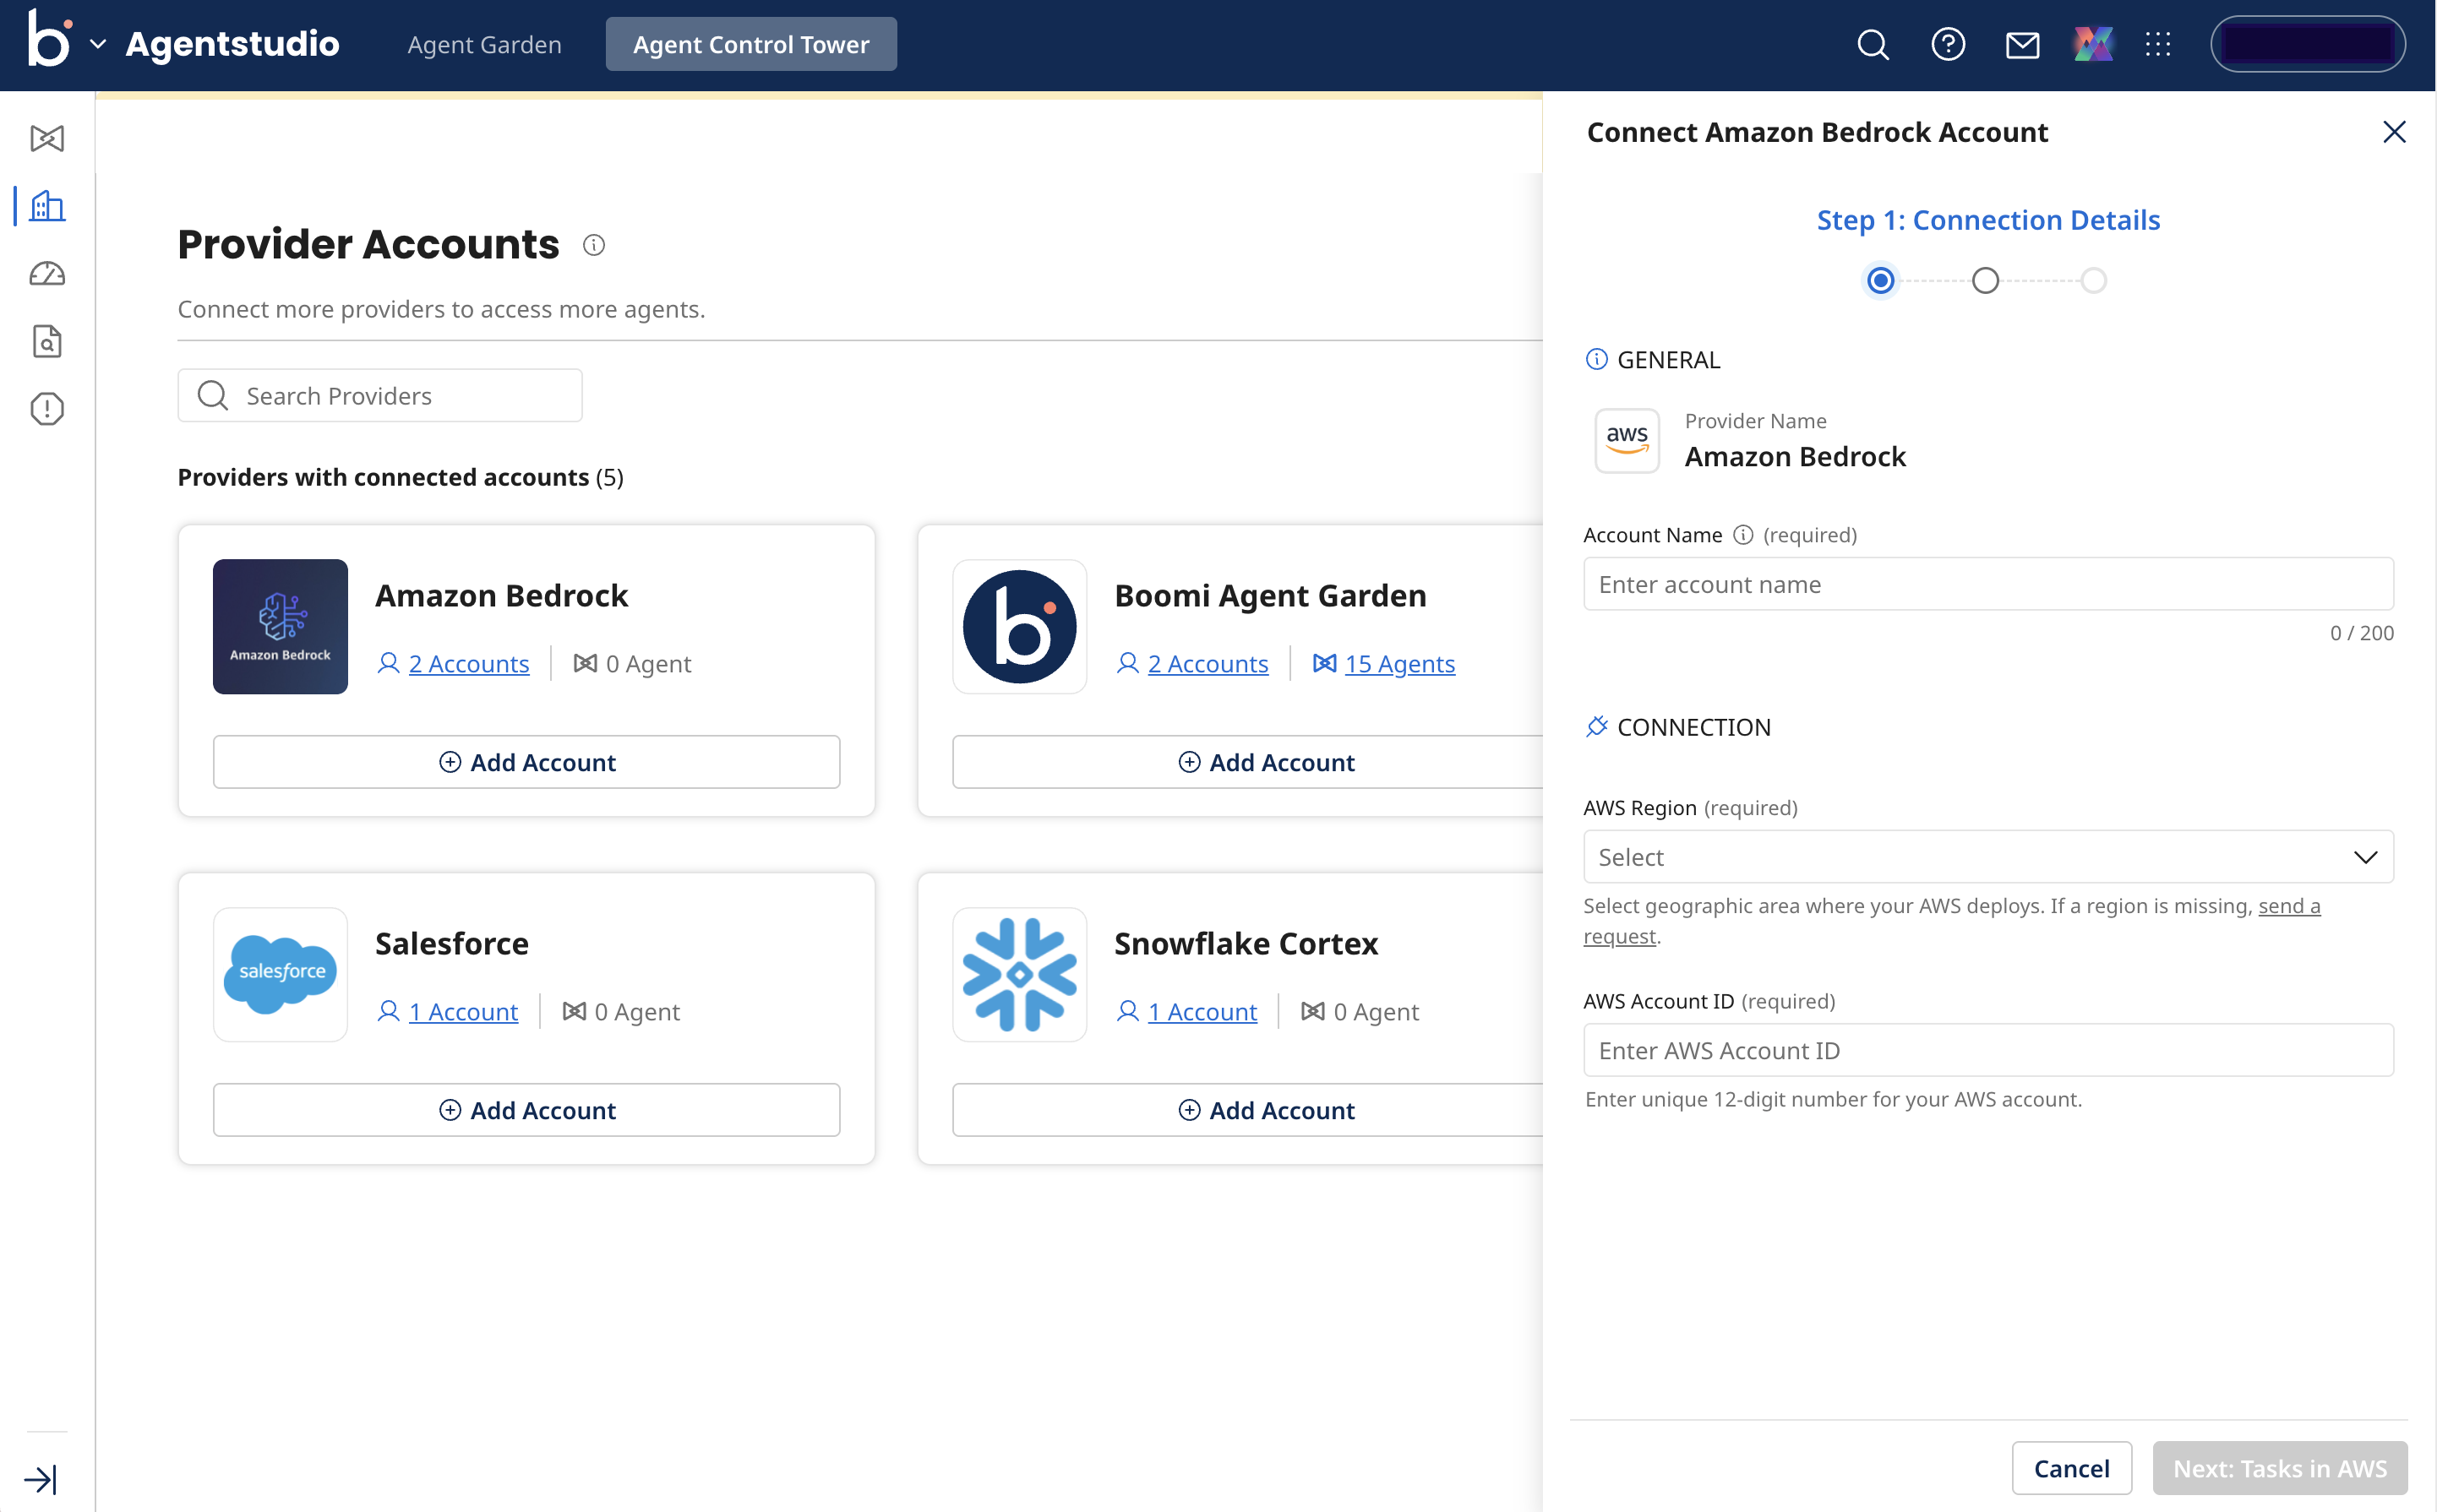2437x1512 pixels.
Task: Add Account for Boomi Agent Garden
Action: (1247, 762)
